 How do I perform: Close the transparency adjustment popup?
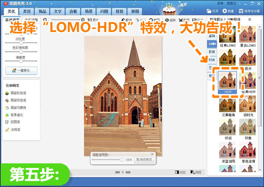[x=152, y=154]
